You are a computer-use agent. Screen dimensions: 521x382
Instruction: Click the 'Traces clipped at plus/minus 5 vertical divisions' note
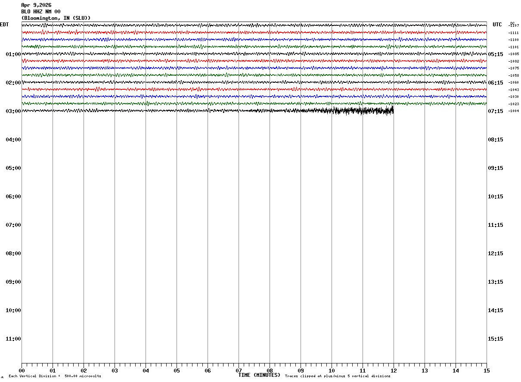pos(338,376)
